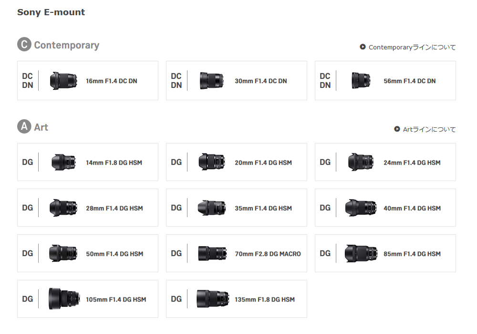Open 56mm F1.4 DC DN product link
Image resolution: width=477 pixels, height=334 pixels.
point(409,81)
